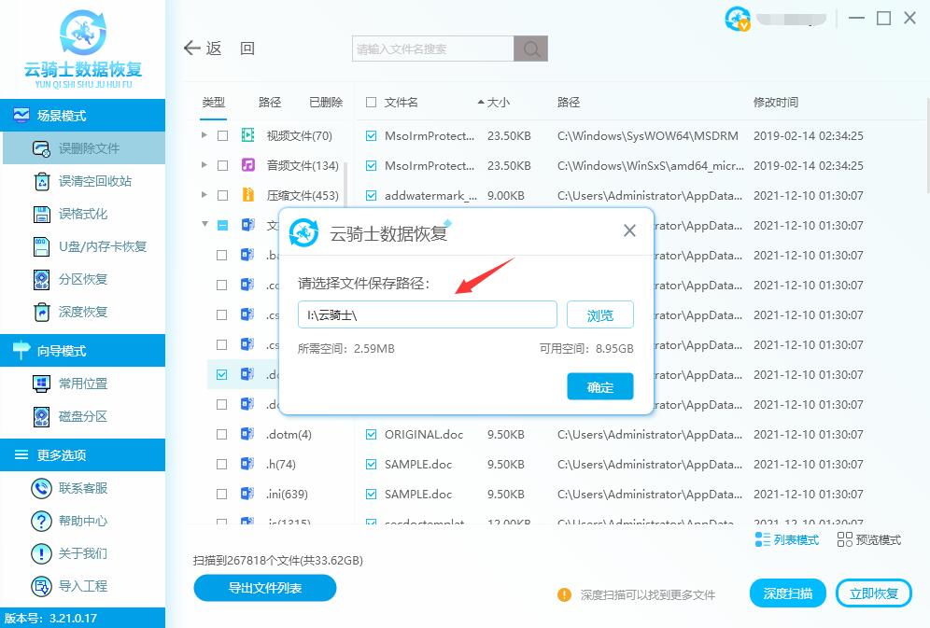Click the document icon beside .h(74)

[x=248, y=463]
